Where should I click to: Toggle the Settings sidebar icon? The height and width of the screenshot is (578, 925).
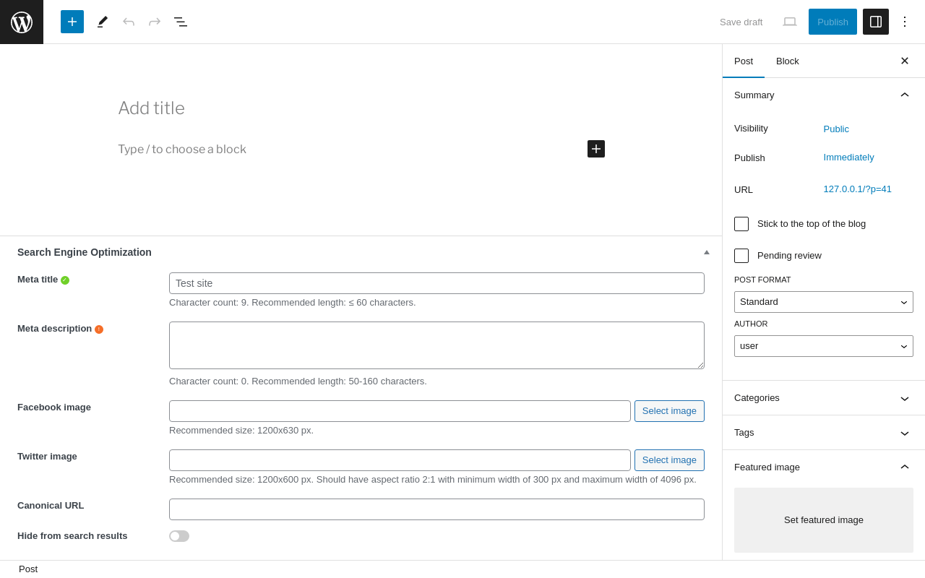[876, 22]
